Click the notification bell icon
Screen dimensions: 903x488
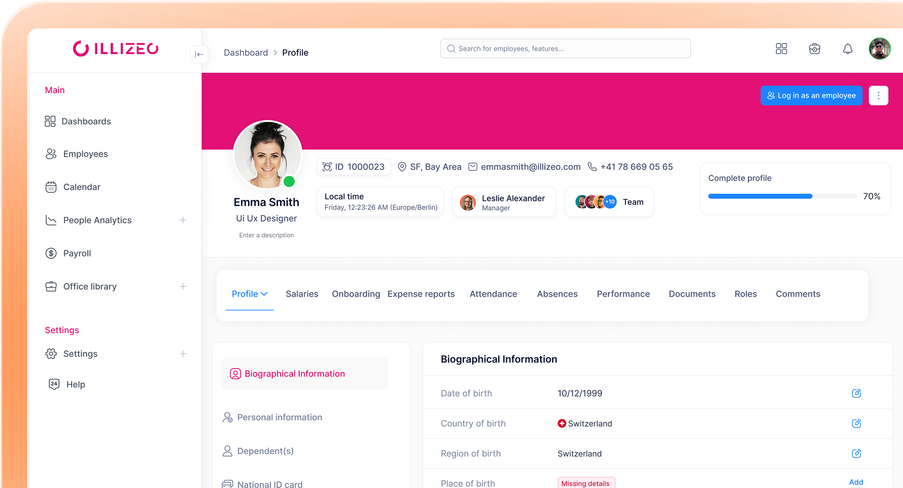(847, 49)
